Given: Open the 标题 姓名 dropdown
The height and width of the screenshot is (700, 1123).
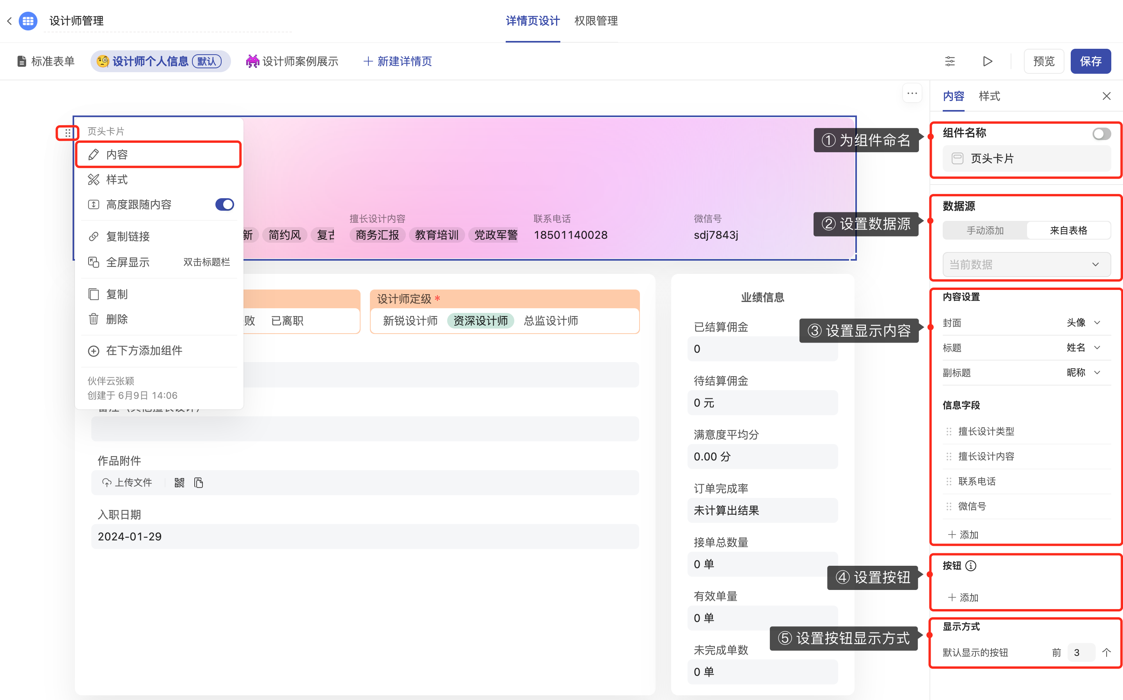Looking at the screenshot, I should [x=1083, y=348].
